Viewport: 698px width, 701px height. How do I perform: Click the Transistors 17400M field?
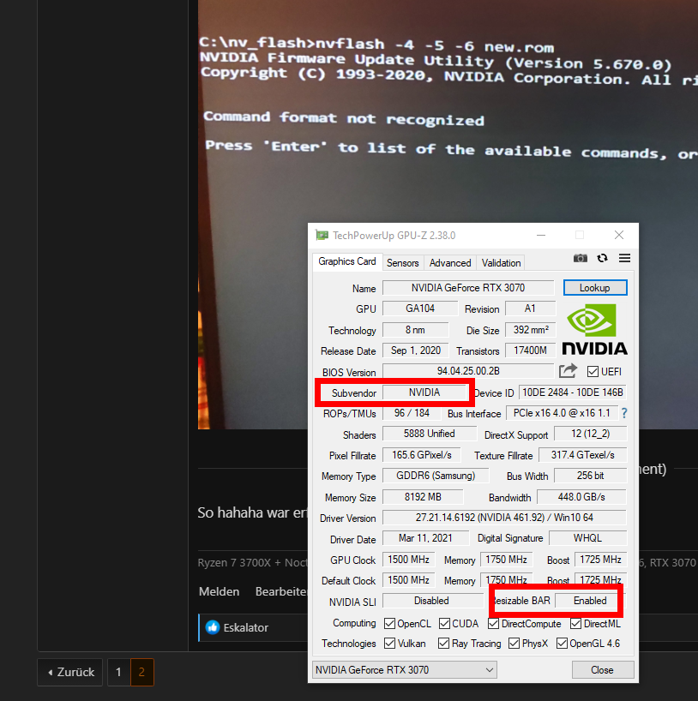pos(530,350)
